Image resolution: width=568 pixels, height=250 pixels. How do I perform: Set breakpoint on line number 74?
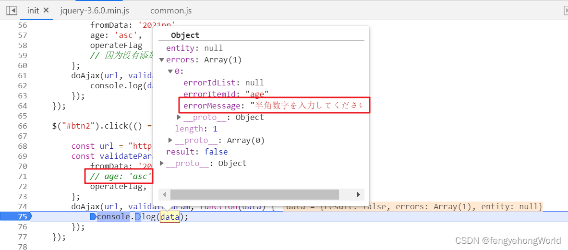(x=23, y=207)
